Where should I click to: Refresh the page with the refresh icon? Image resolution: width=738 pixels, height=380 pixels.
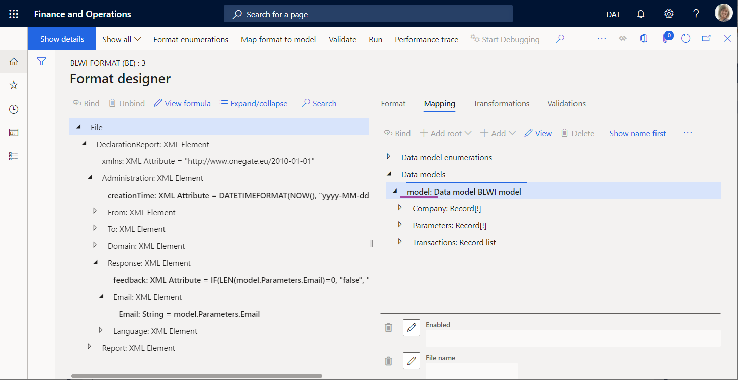[x=686, y=38]
